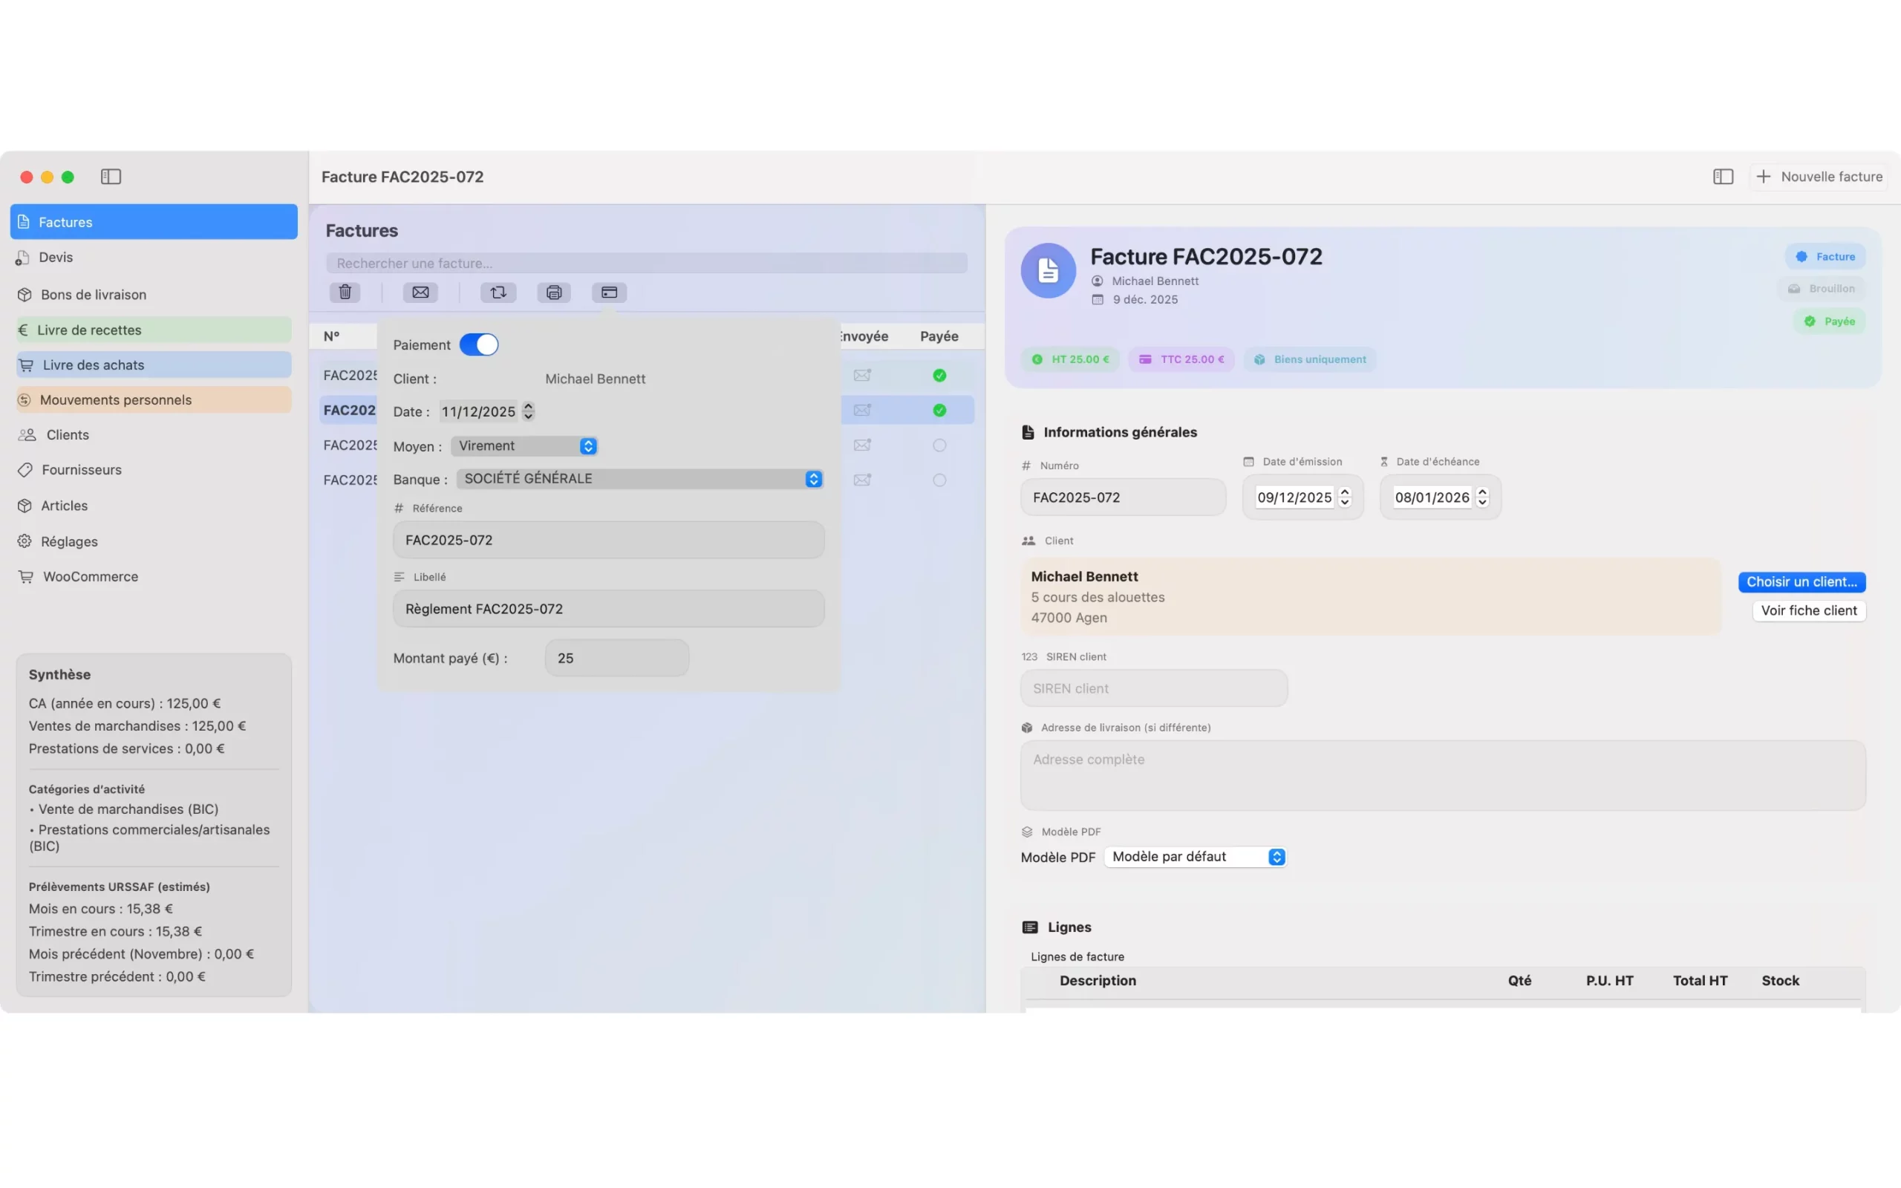Image resolution: width=1901 pixels, height=1188 pixels.
Task: Click the convert/refresh arrows toolbar icon
Action: click(x=498, y=293)
